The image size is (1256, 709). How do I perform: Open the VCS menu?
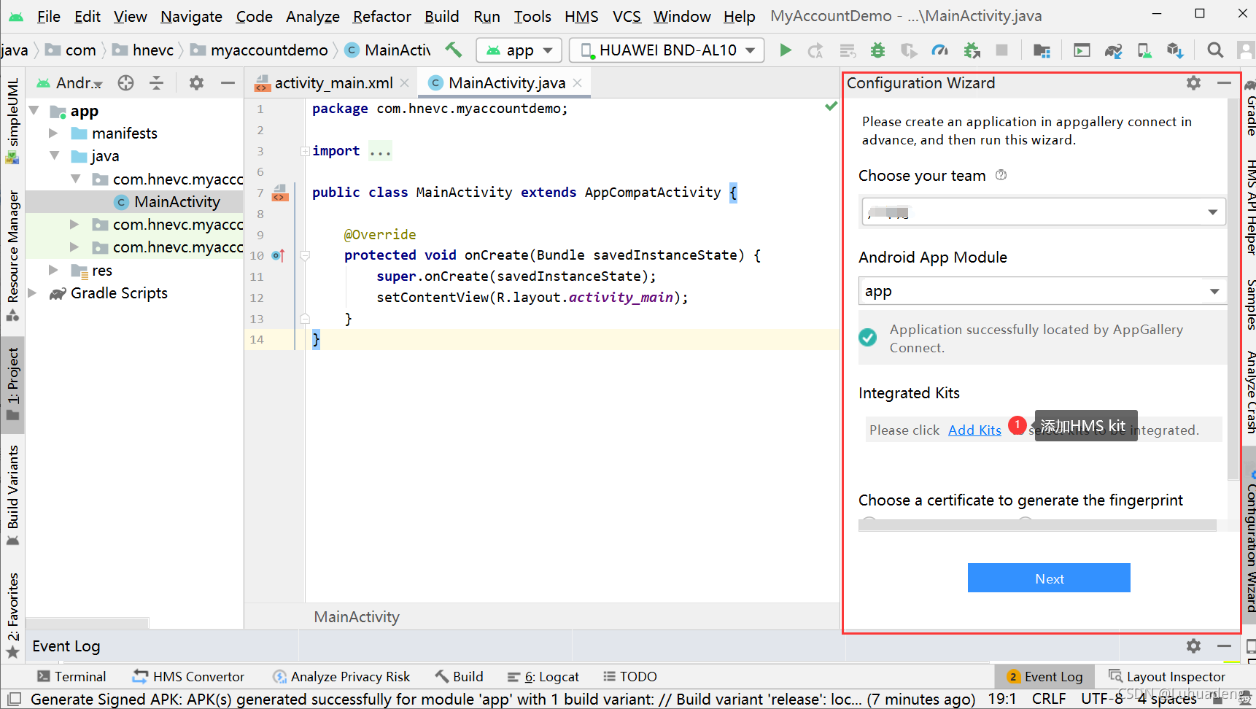tap(627, 16)
